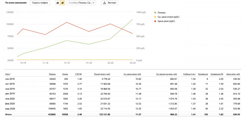This screenshot has width=242, height=117.
Task: Sort by Клики column header
Action: coord(65,74)
